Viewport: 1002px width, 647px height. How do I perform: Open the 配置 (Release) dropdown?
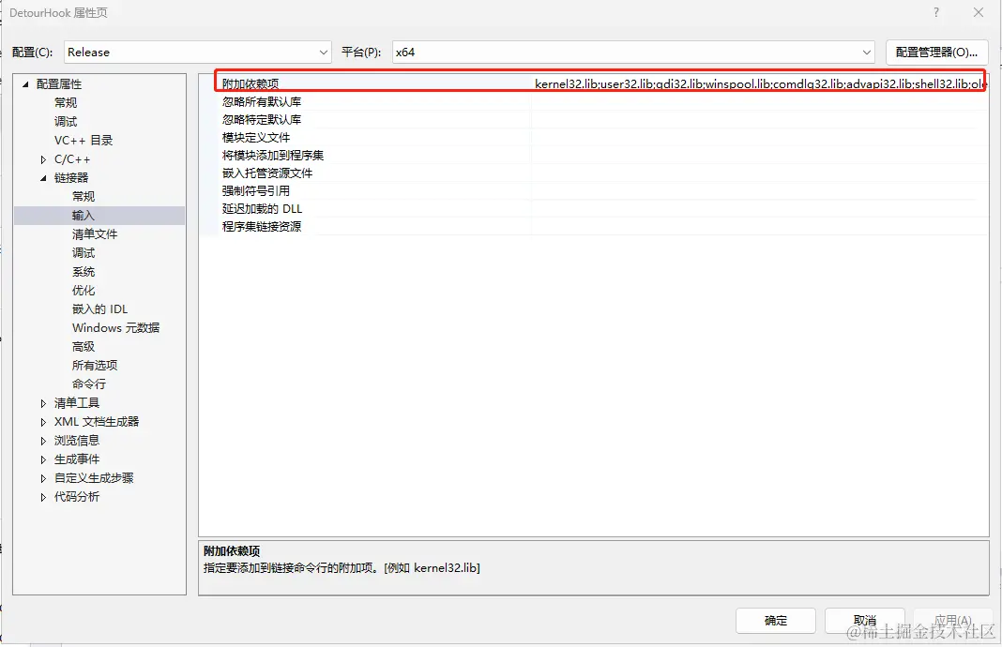coord(197,53)
